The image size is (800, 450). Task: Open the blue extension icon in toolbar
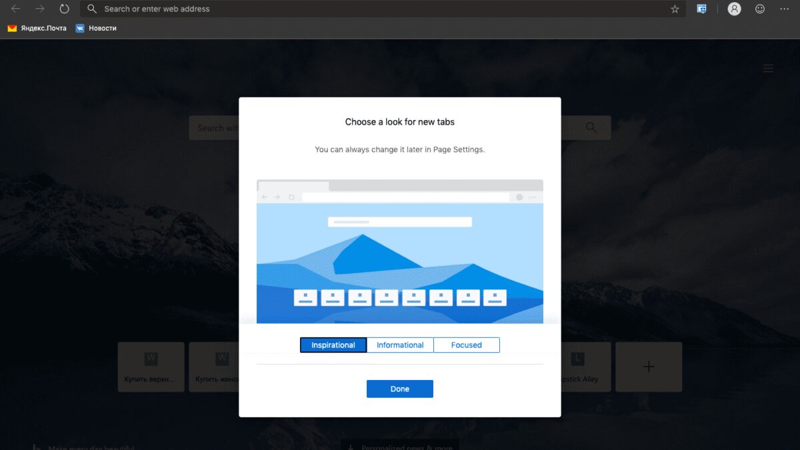(x=701, y=9)
